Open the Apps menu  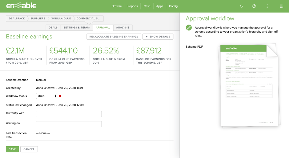click(x=160, y=6)
